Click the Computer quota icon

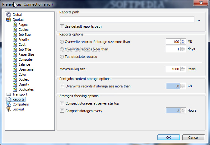pos(15,59)
